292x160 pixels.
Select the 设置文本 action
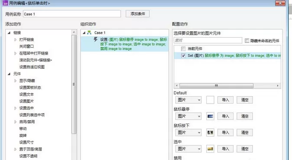click(26, 95)
